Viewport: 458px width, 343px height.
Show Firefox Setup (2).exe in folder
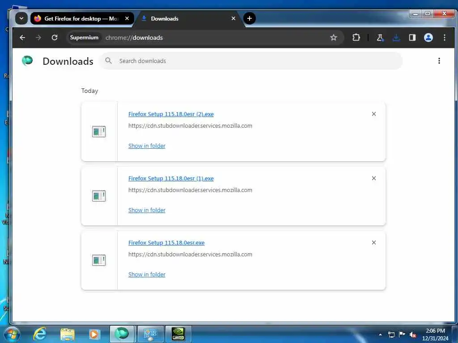point(147,146)
